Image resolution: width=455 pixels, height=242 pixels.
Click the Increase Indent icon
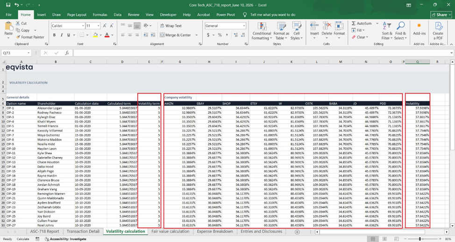point(153,35)
